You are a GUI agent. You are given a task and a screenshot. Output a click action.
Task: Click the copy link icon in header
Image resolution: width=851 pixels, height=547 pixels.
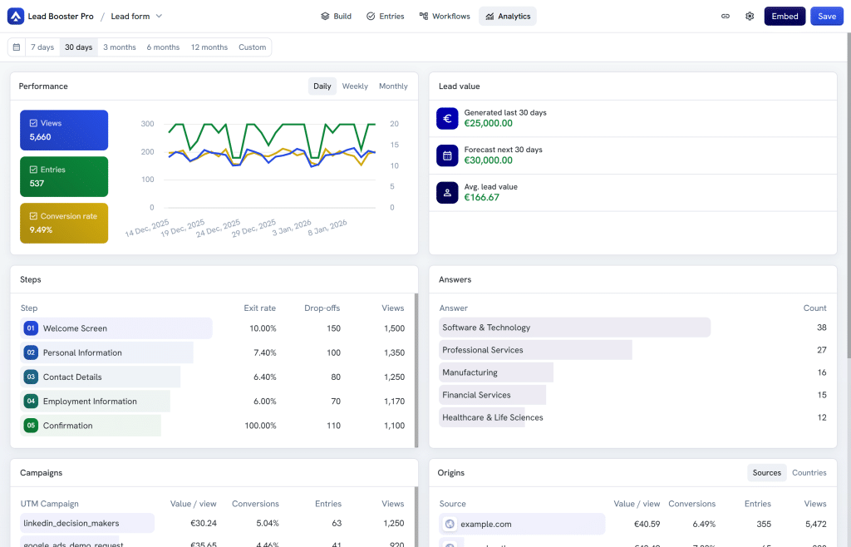coord(725,17)
